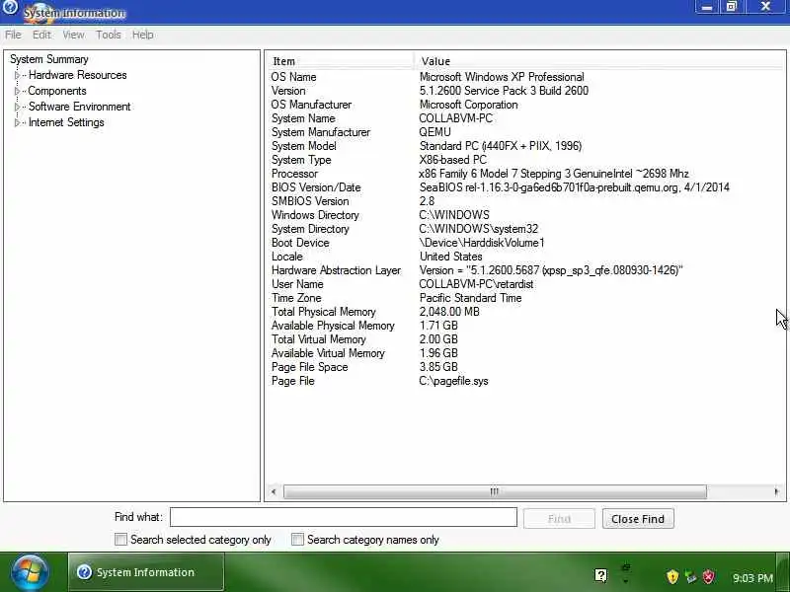Open the Tools menu
The image size is (790, 592).
(x=109, y=35)
